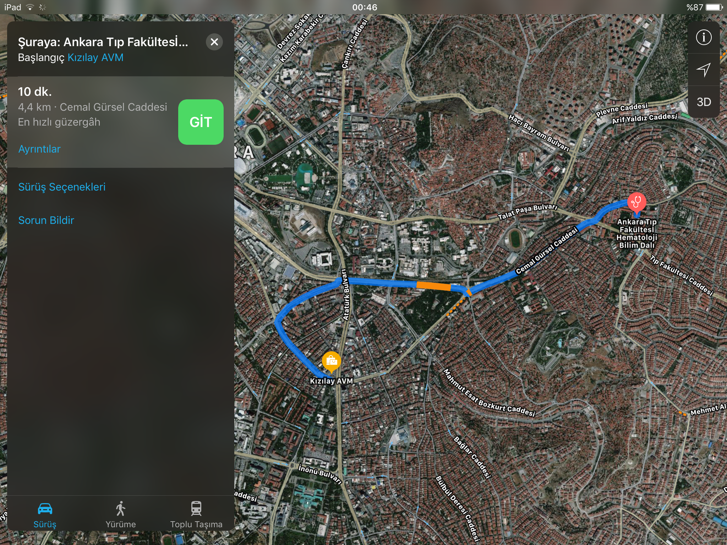727x545 pixels.
Task: Tap the Cemal Gürsel Caddesi map label
Action: point(546,252)
